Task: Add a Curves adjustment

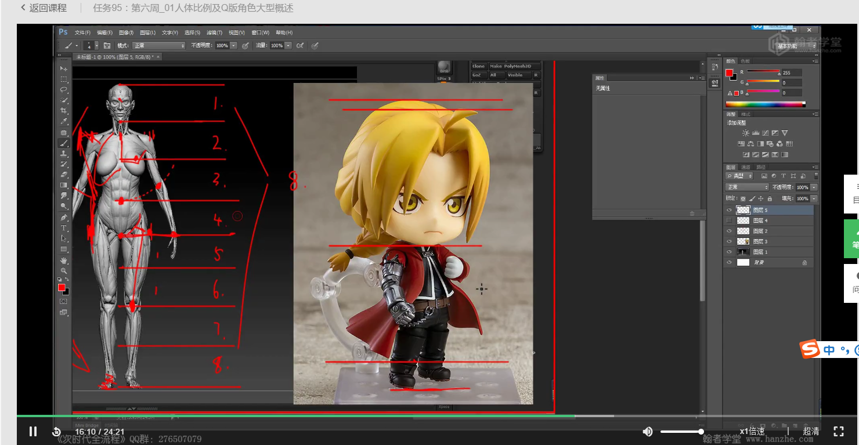Action: tap(766, 133)
